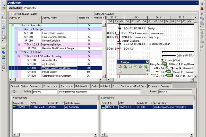Open the Resources details tab
The image size is (206, 137).
click(36, 86)
